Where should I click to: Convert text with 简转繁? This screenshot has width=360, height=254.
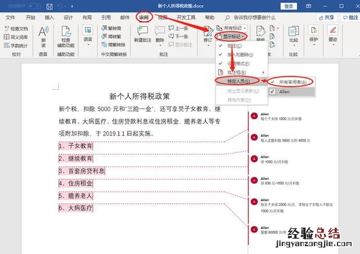pos(111,37)
